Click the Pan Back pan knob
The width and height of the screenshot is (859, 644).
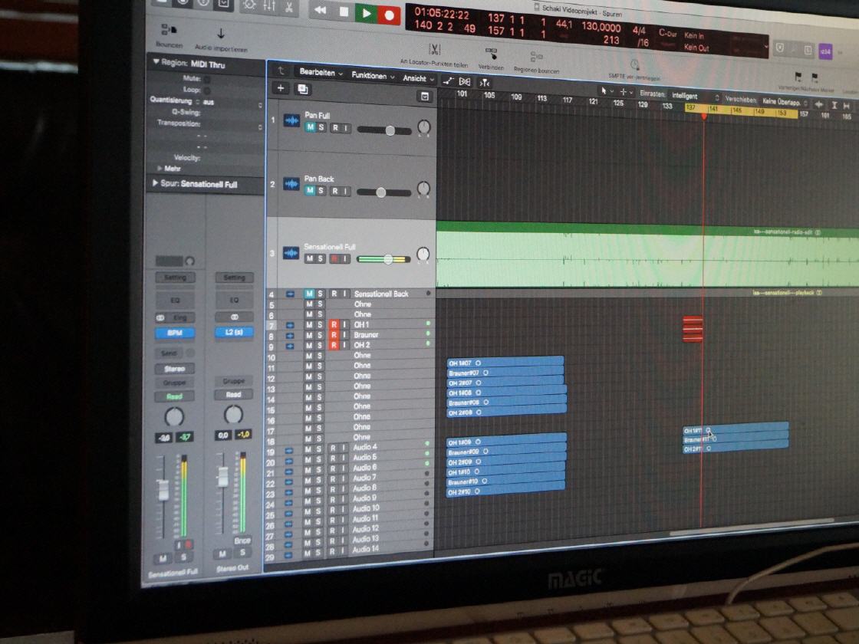423,189
